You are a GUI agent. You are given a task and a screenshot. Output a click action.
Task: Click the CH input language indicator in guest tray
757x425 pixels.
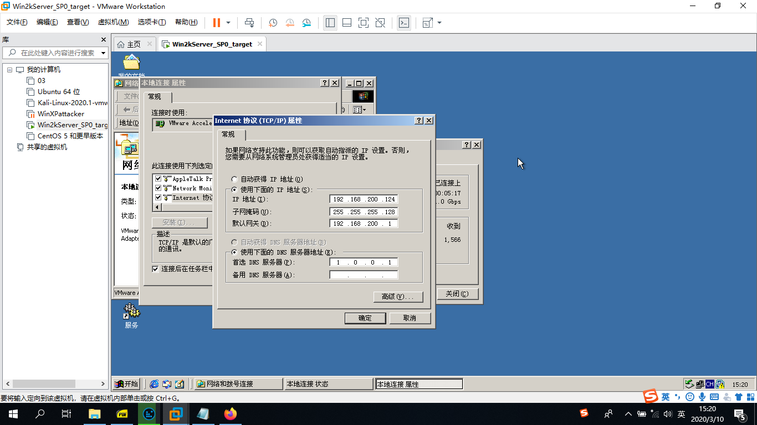pos(709,384)
